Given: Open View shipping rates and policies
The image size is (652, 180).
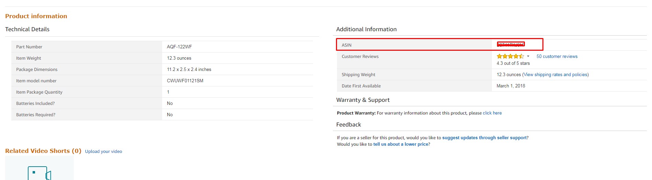Looking at the screenshot, I should 555,74.
